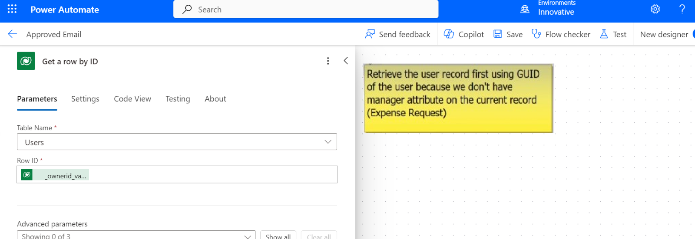Collapse the action panel with chevron
Image resolution: width=695 pixels, height=239 pixels.
346,61
